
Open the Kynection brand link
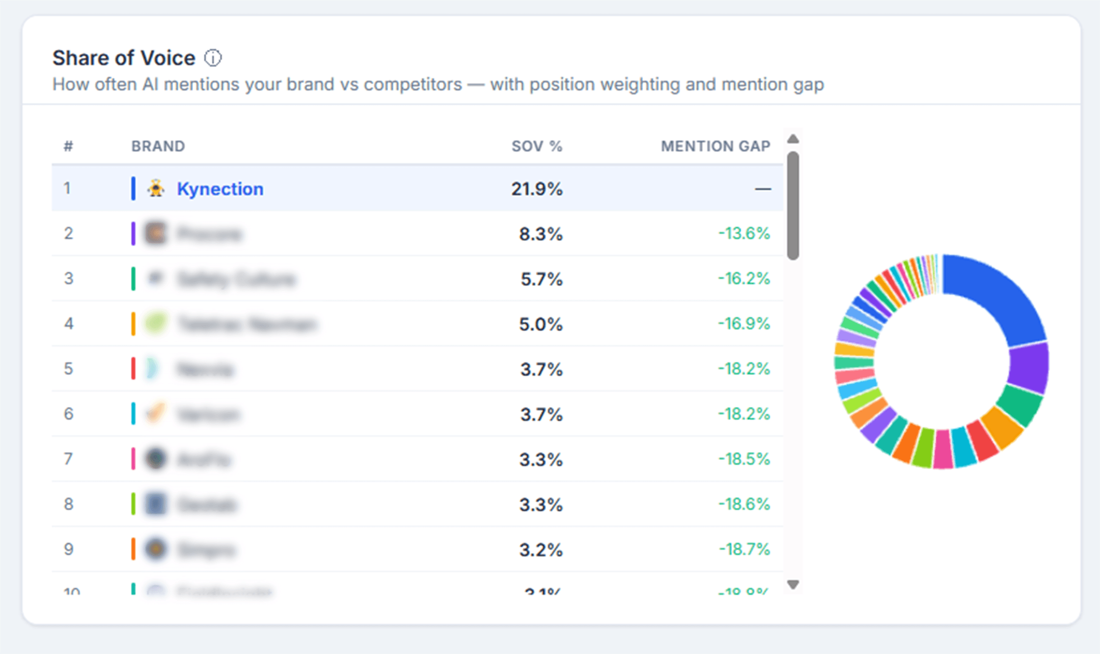coord(220,189)
